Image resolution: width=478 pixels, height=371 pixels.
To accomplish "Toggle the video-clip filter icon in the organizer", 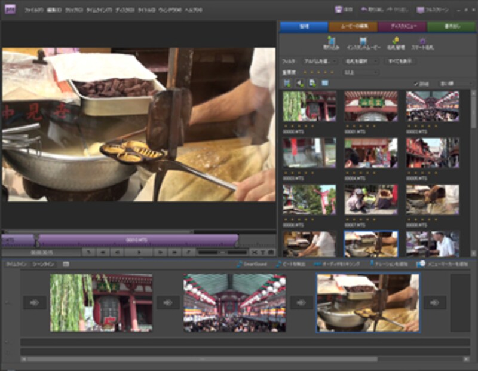I will (287, 83).
